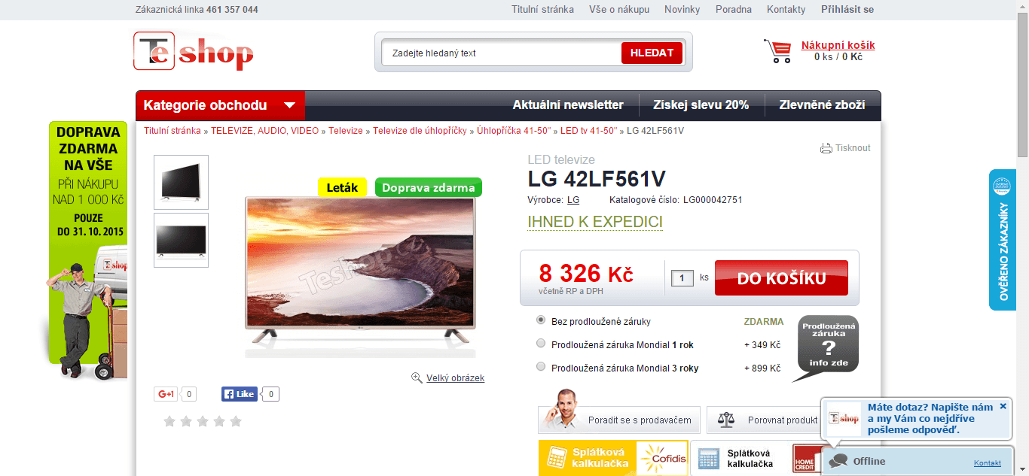Click the TeShop logo
Viewport: 1029px width, 476px height.
click(194, 51)
